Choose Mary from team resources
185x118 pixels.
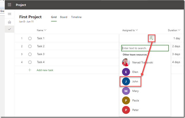[x=135, y=91]
